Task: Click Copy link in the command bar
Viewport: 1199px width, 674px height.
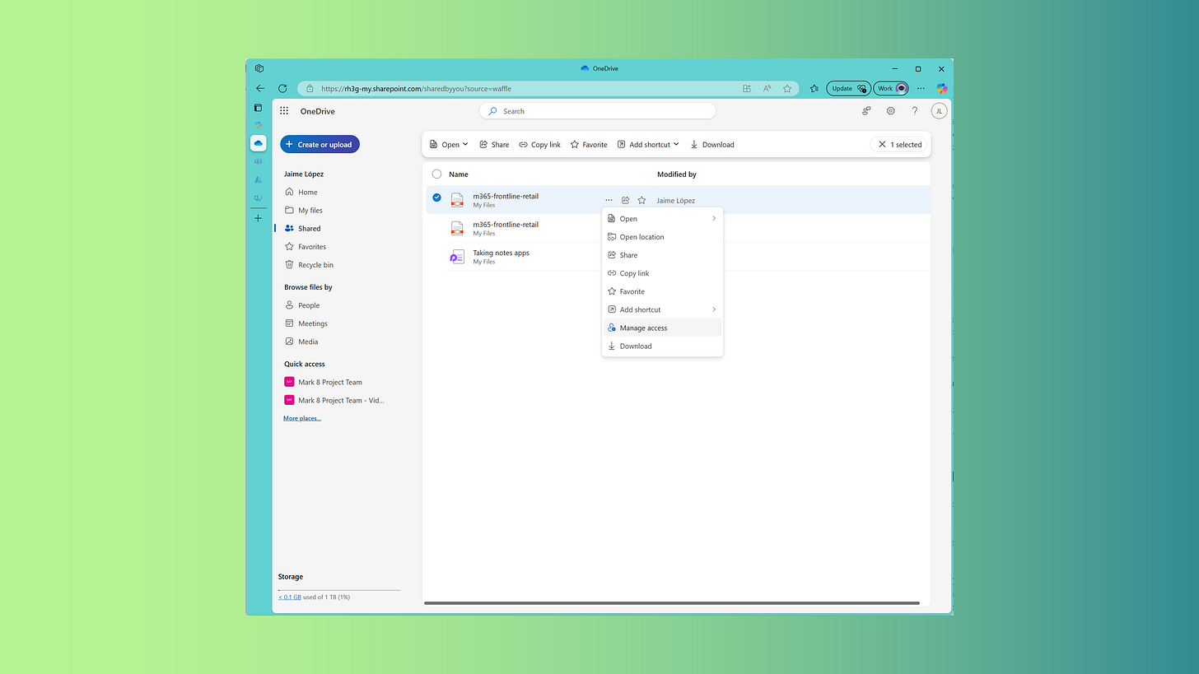Action: (x=539, y=144)
